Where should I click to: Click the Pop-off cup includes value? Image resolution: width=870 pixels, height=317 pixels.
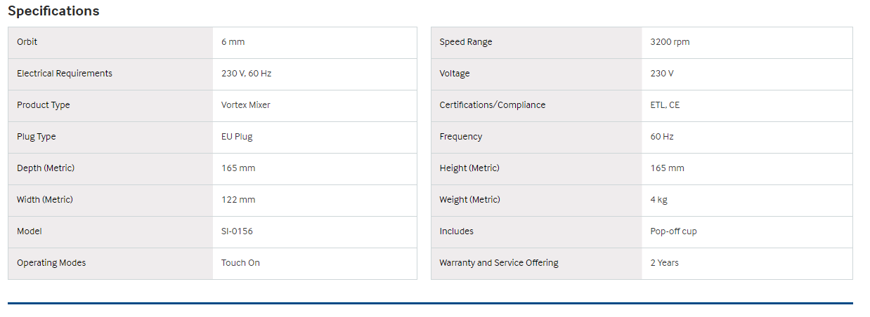673,231
